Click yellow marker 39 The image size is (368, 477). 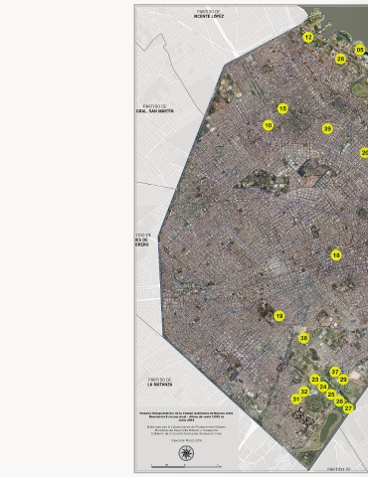tap(327, 128)
